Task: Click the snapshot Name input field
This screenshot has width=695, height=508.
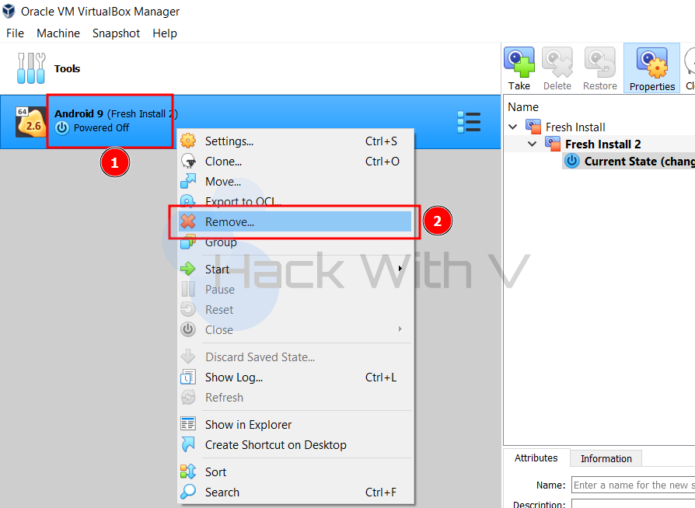Action: 633,485
